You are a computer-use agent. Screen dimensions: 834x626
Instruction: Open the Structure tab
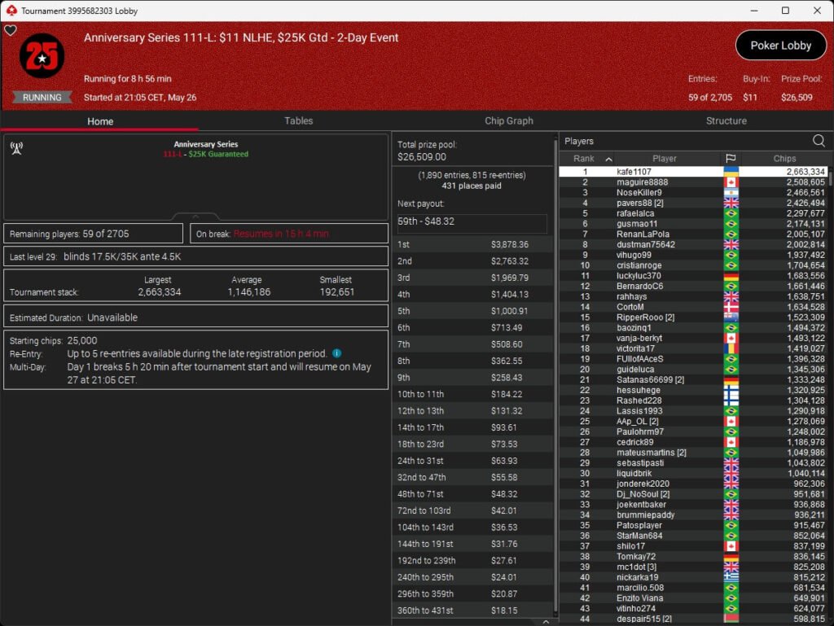(726, 120)
